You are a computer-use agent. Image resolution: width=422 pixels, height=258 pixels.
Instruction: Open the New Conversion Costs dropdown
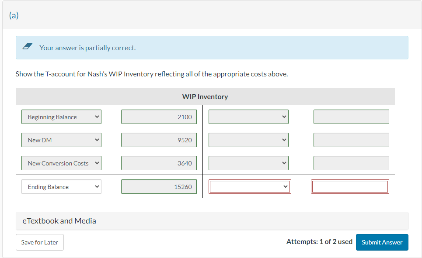pyautogui.click(x=61, y=163)
